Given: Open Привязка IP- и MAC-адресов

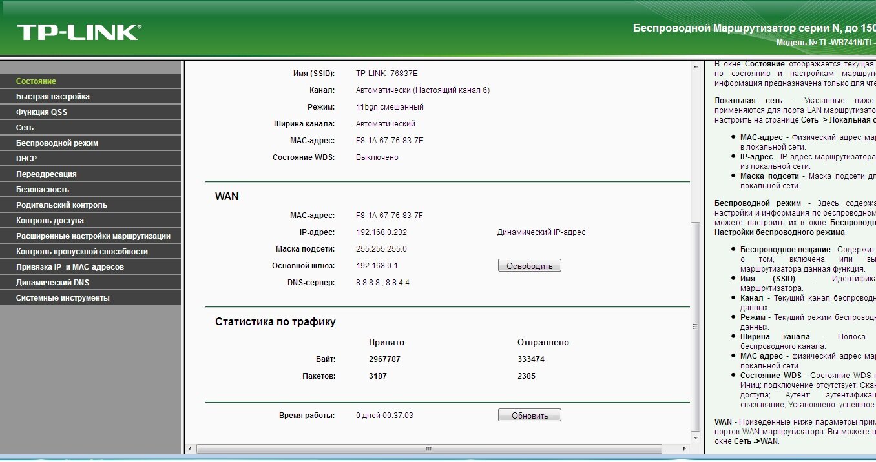Looking at the screenshot, I should tap(70, 267).
